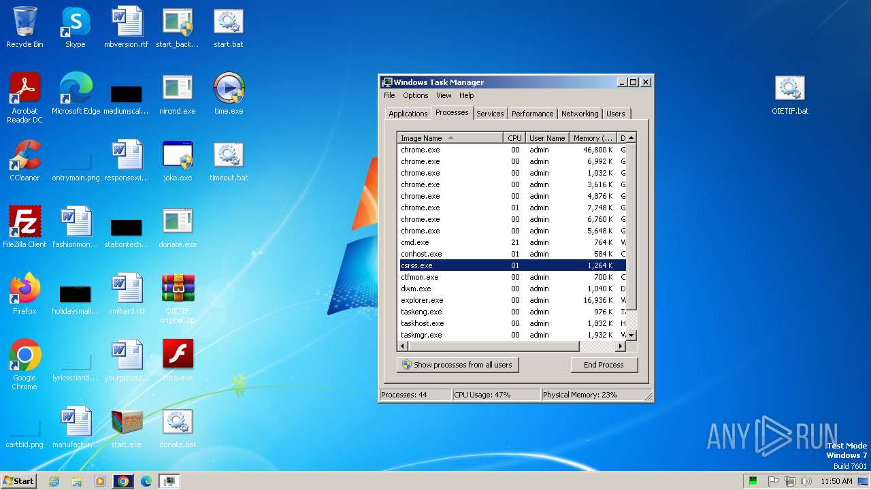Switch to the Applications tab
Image resolution: width=871 pixels, height=490 pixels.
tap(408, 114)
